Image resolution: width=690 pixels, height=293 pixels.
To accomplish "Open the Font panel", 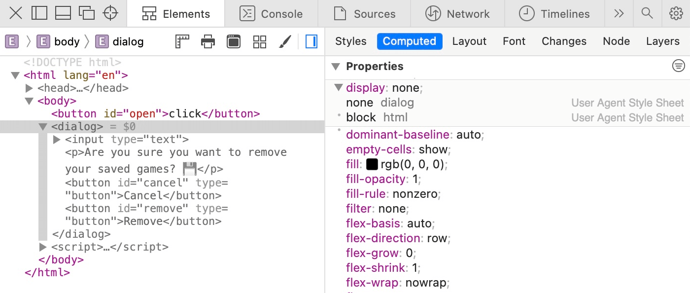I will 514,41.
